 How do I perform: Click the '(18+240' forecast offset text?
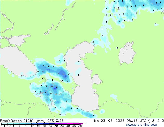pos(156,121)
